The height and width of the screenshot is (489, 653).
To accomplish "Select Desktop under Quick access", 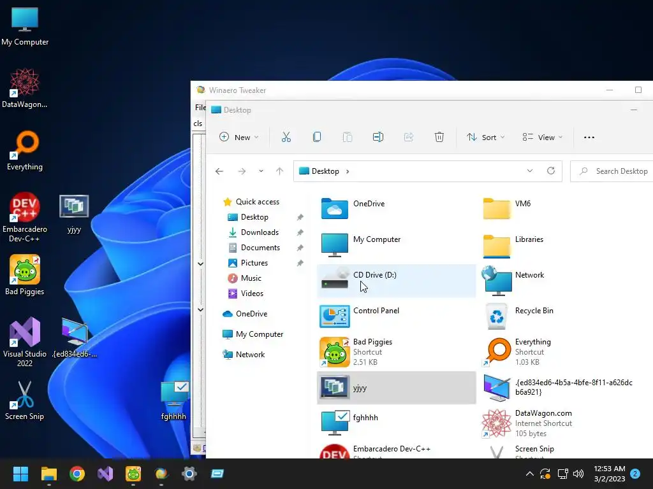I will (x=254, y=217).
